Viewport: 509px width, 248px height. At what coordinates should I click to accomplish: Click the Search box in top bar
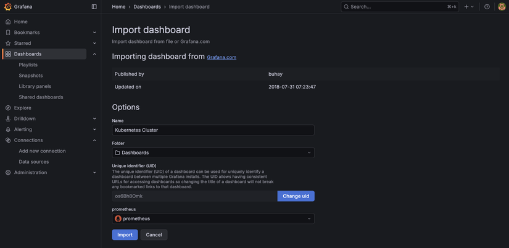[x=400, y=7]
